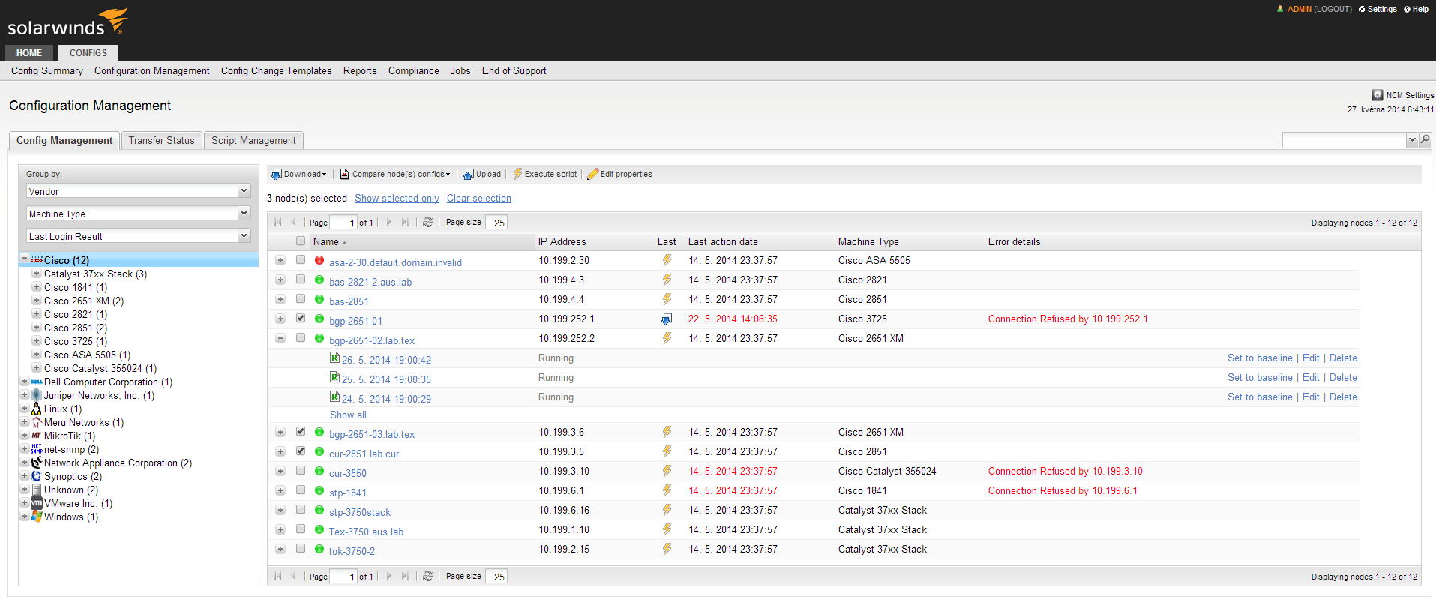Image resolution: width=1436 pixels, height=599 pixels.
Task: Click running config icon for 25. 5. 2014
Action: pos(335,377)
